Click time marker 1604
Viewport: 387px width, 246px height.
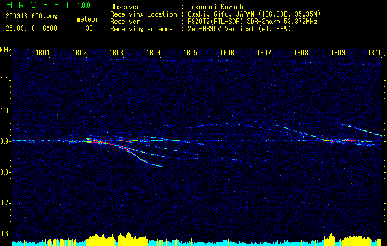(x=154, y=53)
